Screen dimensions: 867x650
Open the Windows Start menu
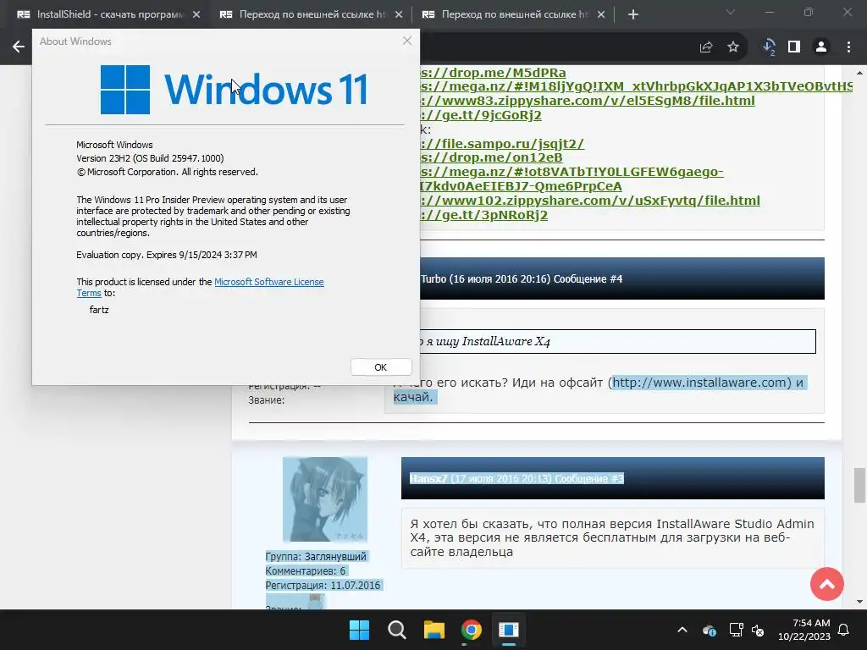[359, 630]
